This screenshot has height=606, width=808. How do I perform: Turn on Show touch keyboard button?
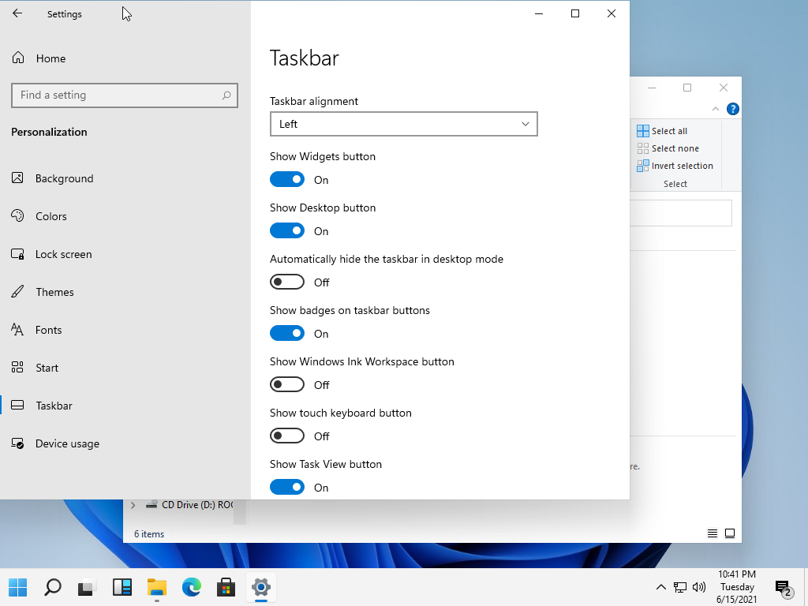pyautogui.click(x=287, y=436)
